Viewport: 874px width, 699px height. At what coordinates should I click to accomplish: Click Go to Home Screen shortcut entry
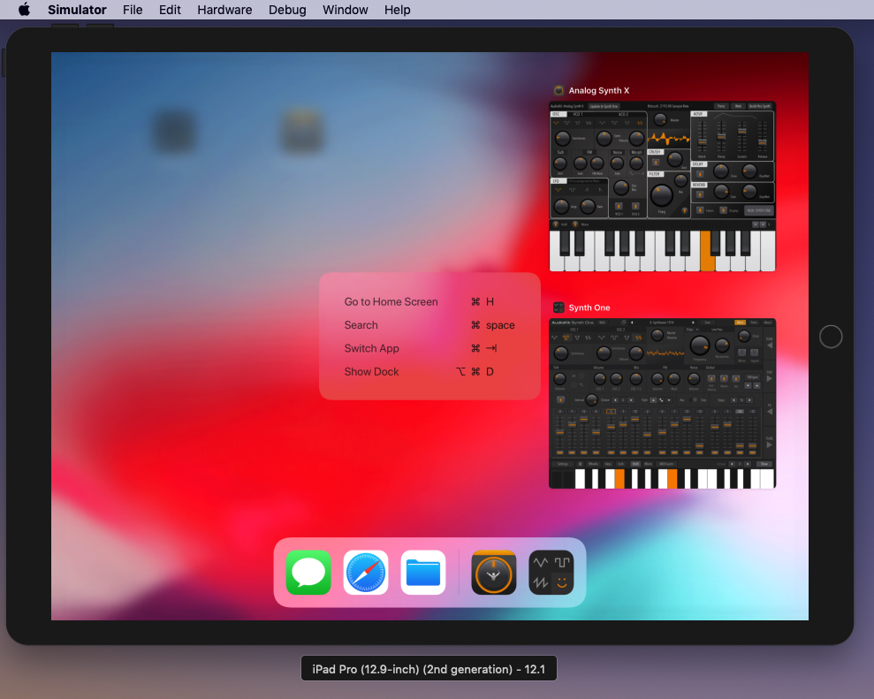tap(429, 301)
